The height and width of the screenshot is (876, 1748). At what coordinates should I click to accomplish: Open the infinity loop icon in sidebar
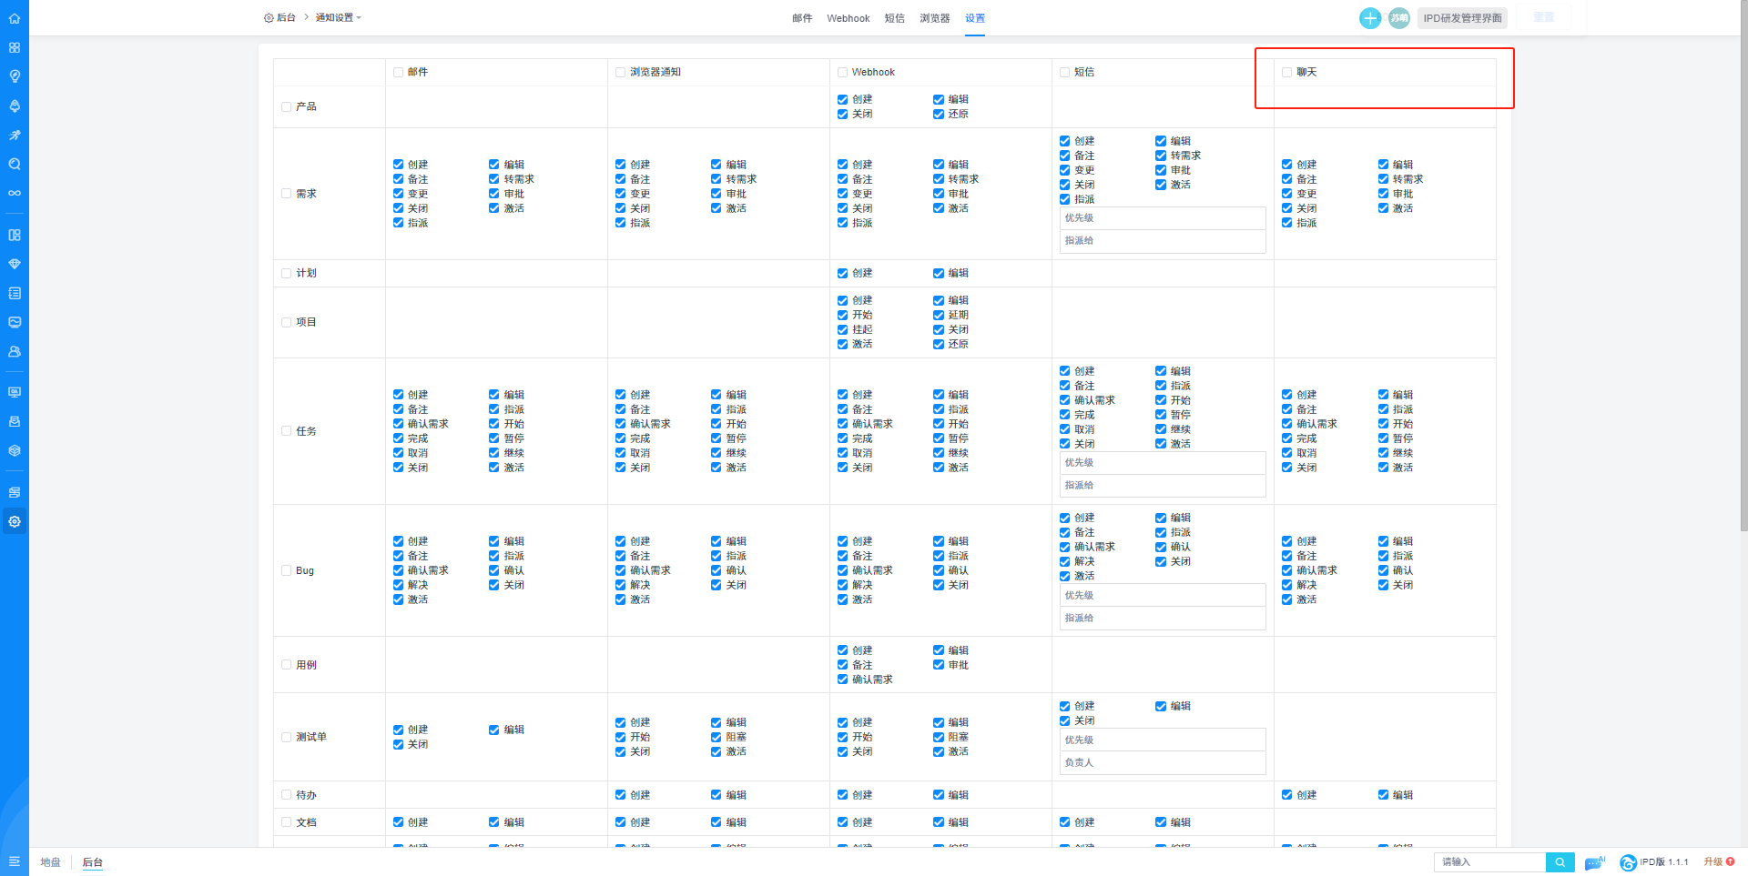click(15, 193)
